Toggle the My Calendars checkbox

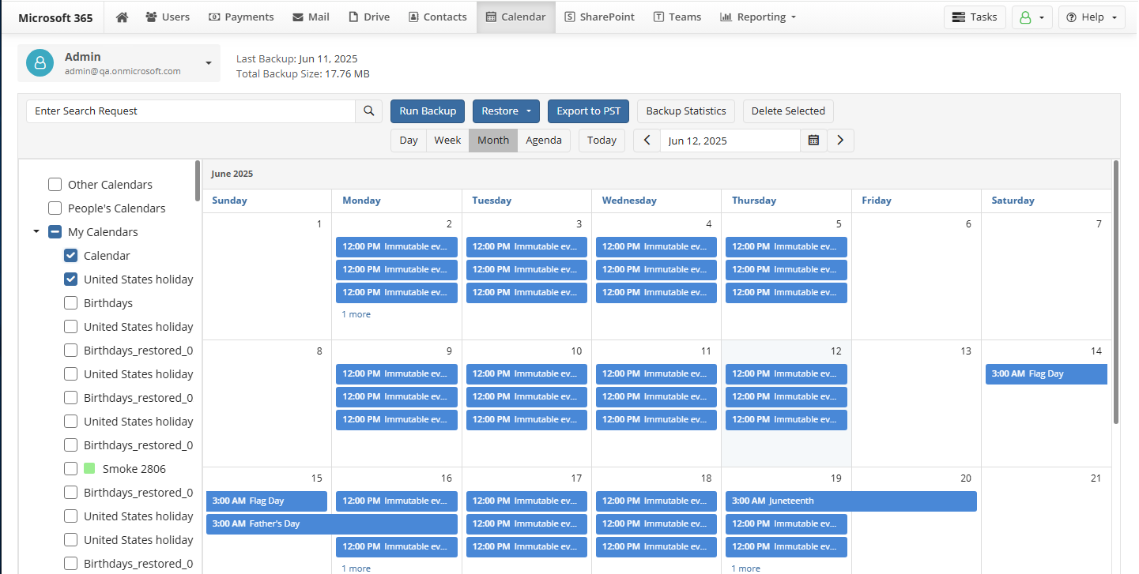[55, 232]
